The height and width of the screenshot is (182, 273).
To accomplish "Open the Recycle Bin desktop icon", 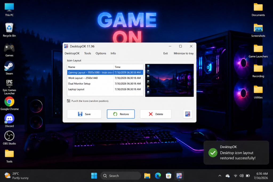I will [9, 30].
